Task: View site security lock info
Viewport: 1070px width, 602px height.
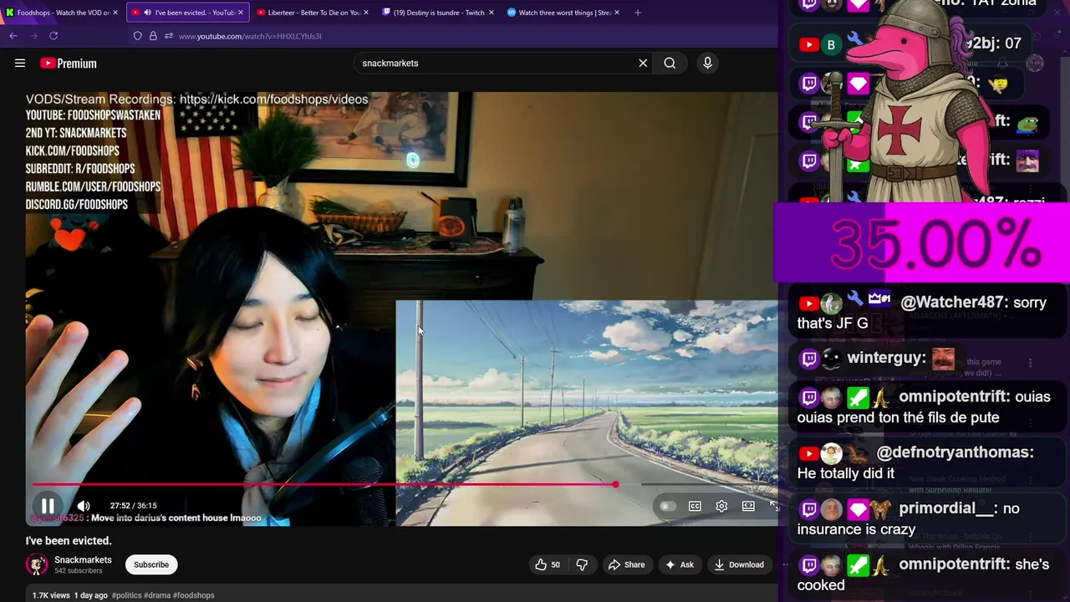Action: [x=153, y=36]
